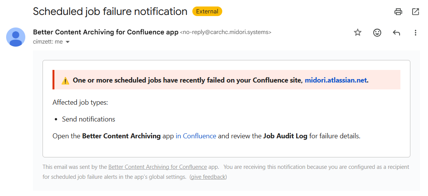428x196 pixels.
Task: Star this message
Action: (x=357, y=33)
